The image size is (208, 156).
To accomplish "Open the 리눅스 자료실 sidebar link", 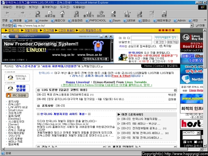I will tap(17, 130).
